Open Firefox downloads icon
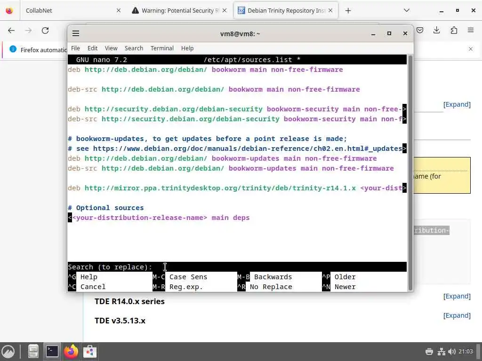This screenshot has width=482, height=361. tap(436, 30)
